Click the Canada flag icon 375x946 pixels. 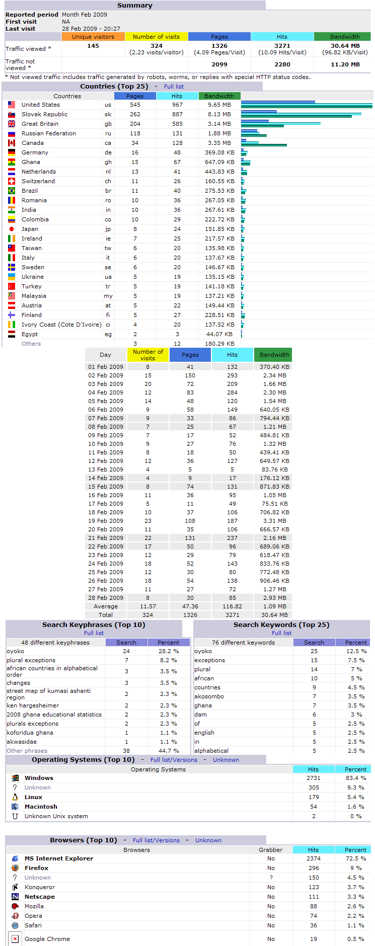(x=12, y=143)
